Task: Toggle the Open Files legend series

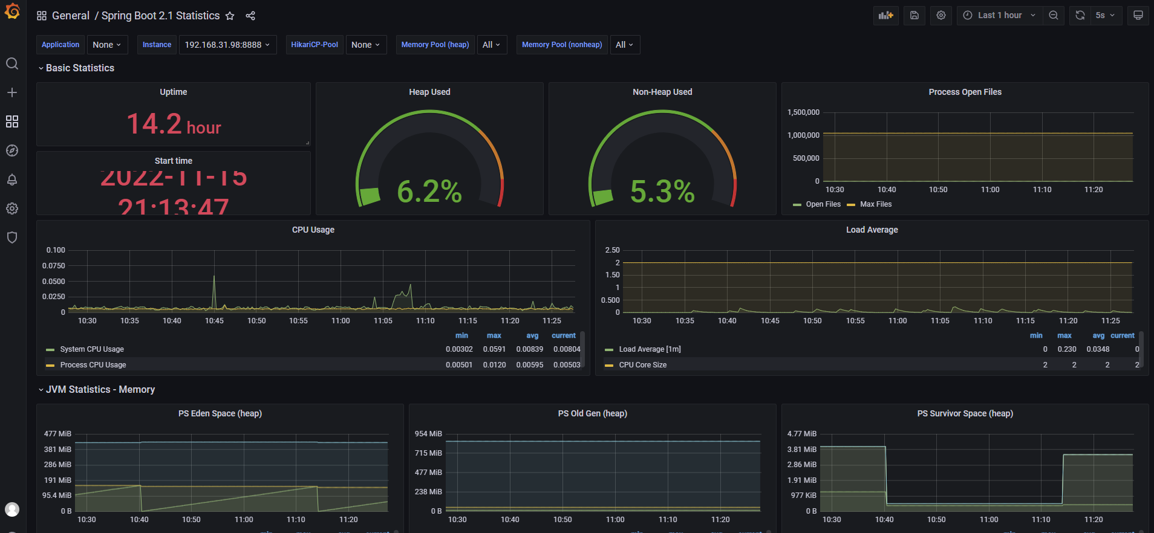Action: click(x=823, y=204)
